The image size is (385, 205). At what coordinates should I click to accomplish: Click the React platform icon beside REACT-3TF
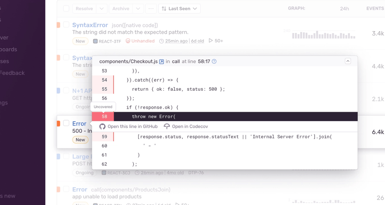(x=94, y=41)
